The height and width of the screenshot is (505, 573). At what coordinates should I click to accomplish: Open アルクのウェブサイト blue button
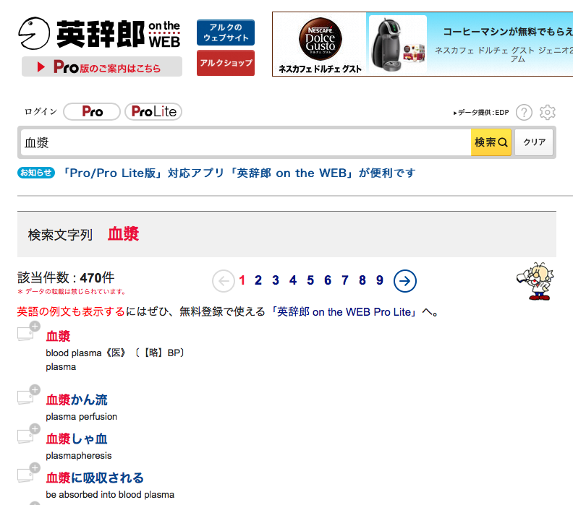pos(226,33)
